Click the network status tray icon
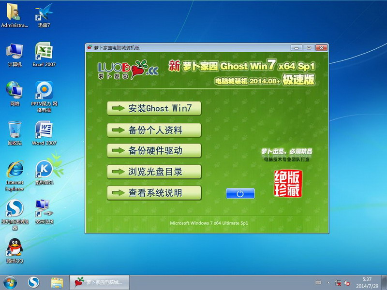The width and height of the screenshot is (387, 290). pyautogui.click(x=338, y=283)
